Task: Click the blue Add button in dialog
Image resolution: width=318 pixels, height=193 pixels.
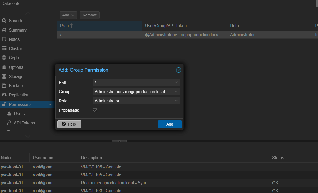Action: 170,124
